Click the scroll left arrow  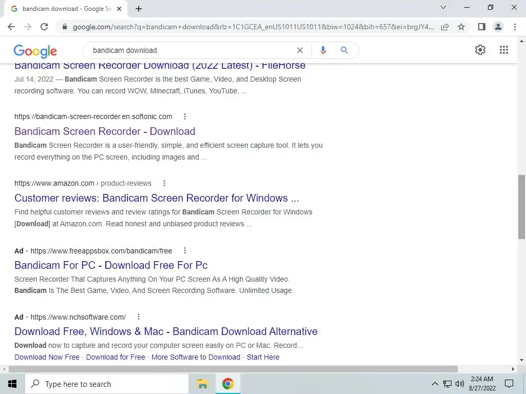[x=4, y=369]
